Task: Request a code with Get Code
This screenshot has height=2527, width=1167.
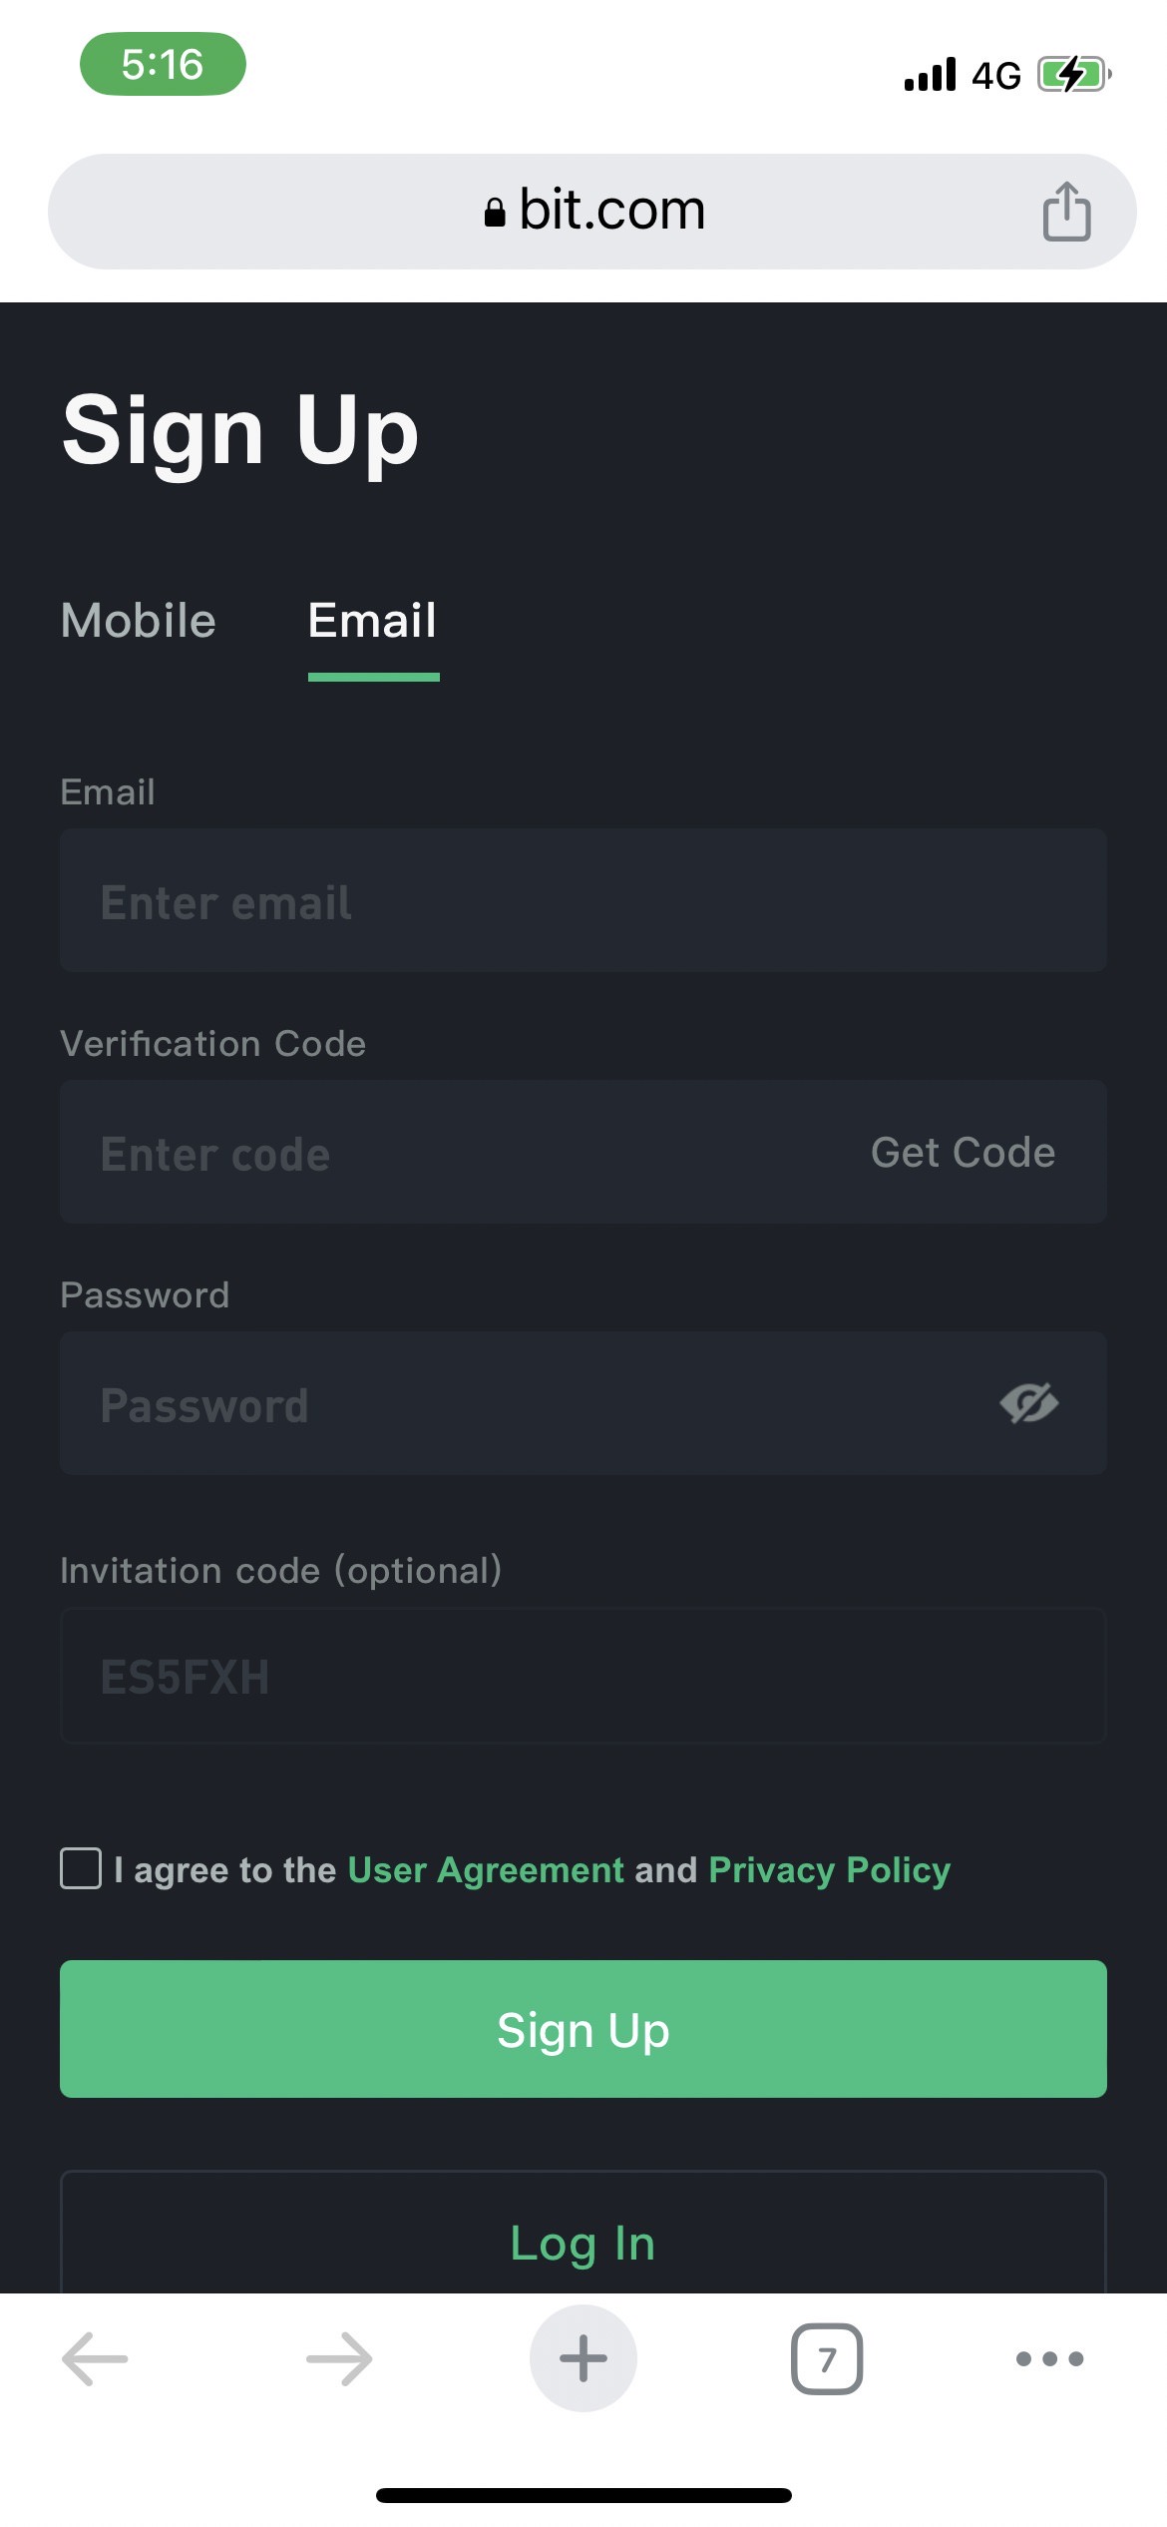Action: click(x=963, y=1153)
